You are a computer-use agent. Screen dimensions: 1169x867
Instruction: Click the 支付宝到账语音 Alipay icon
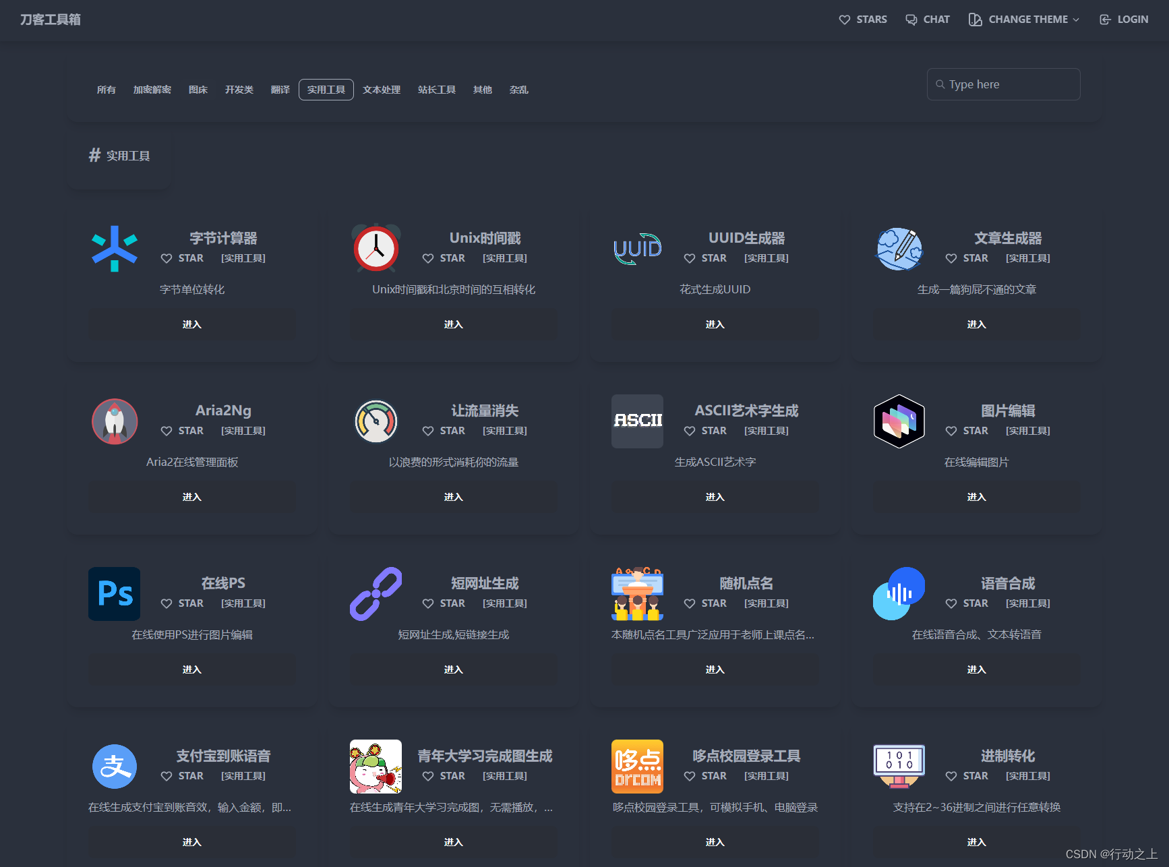115,767
